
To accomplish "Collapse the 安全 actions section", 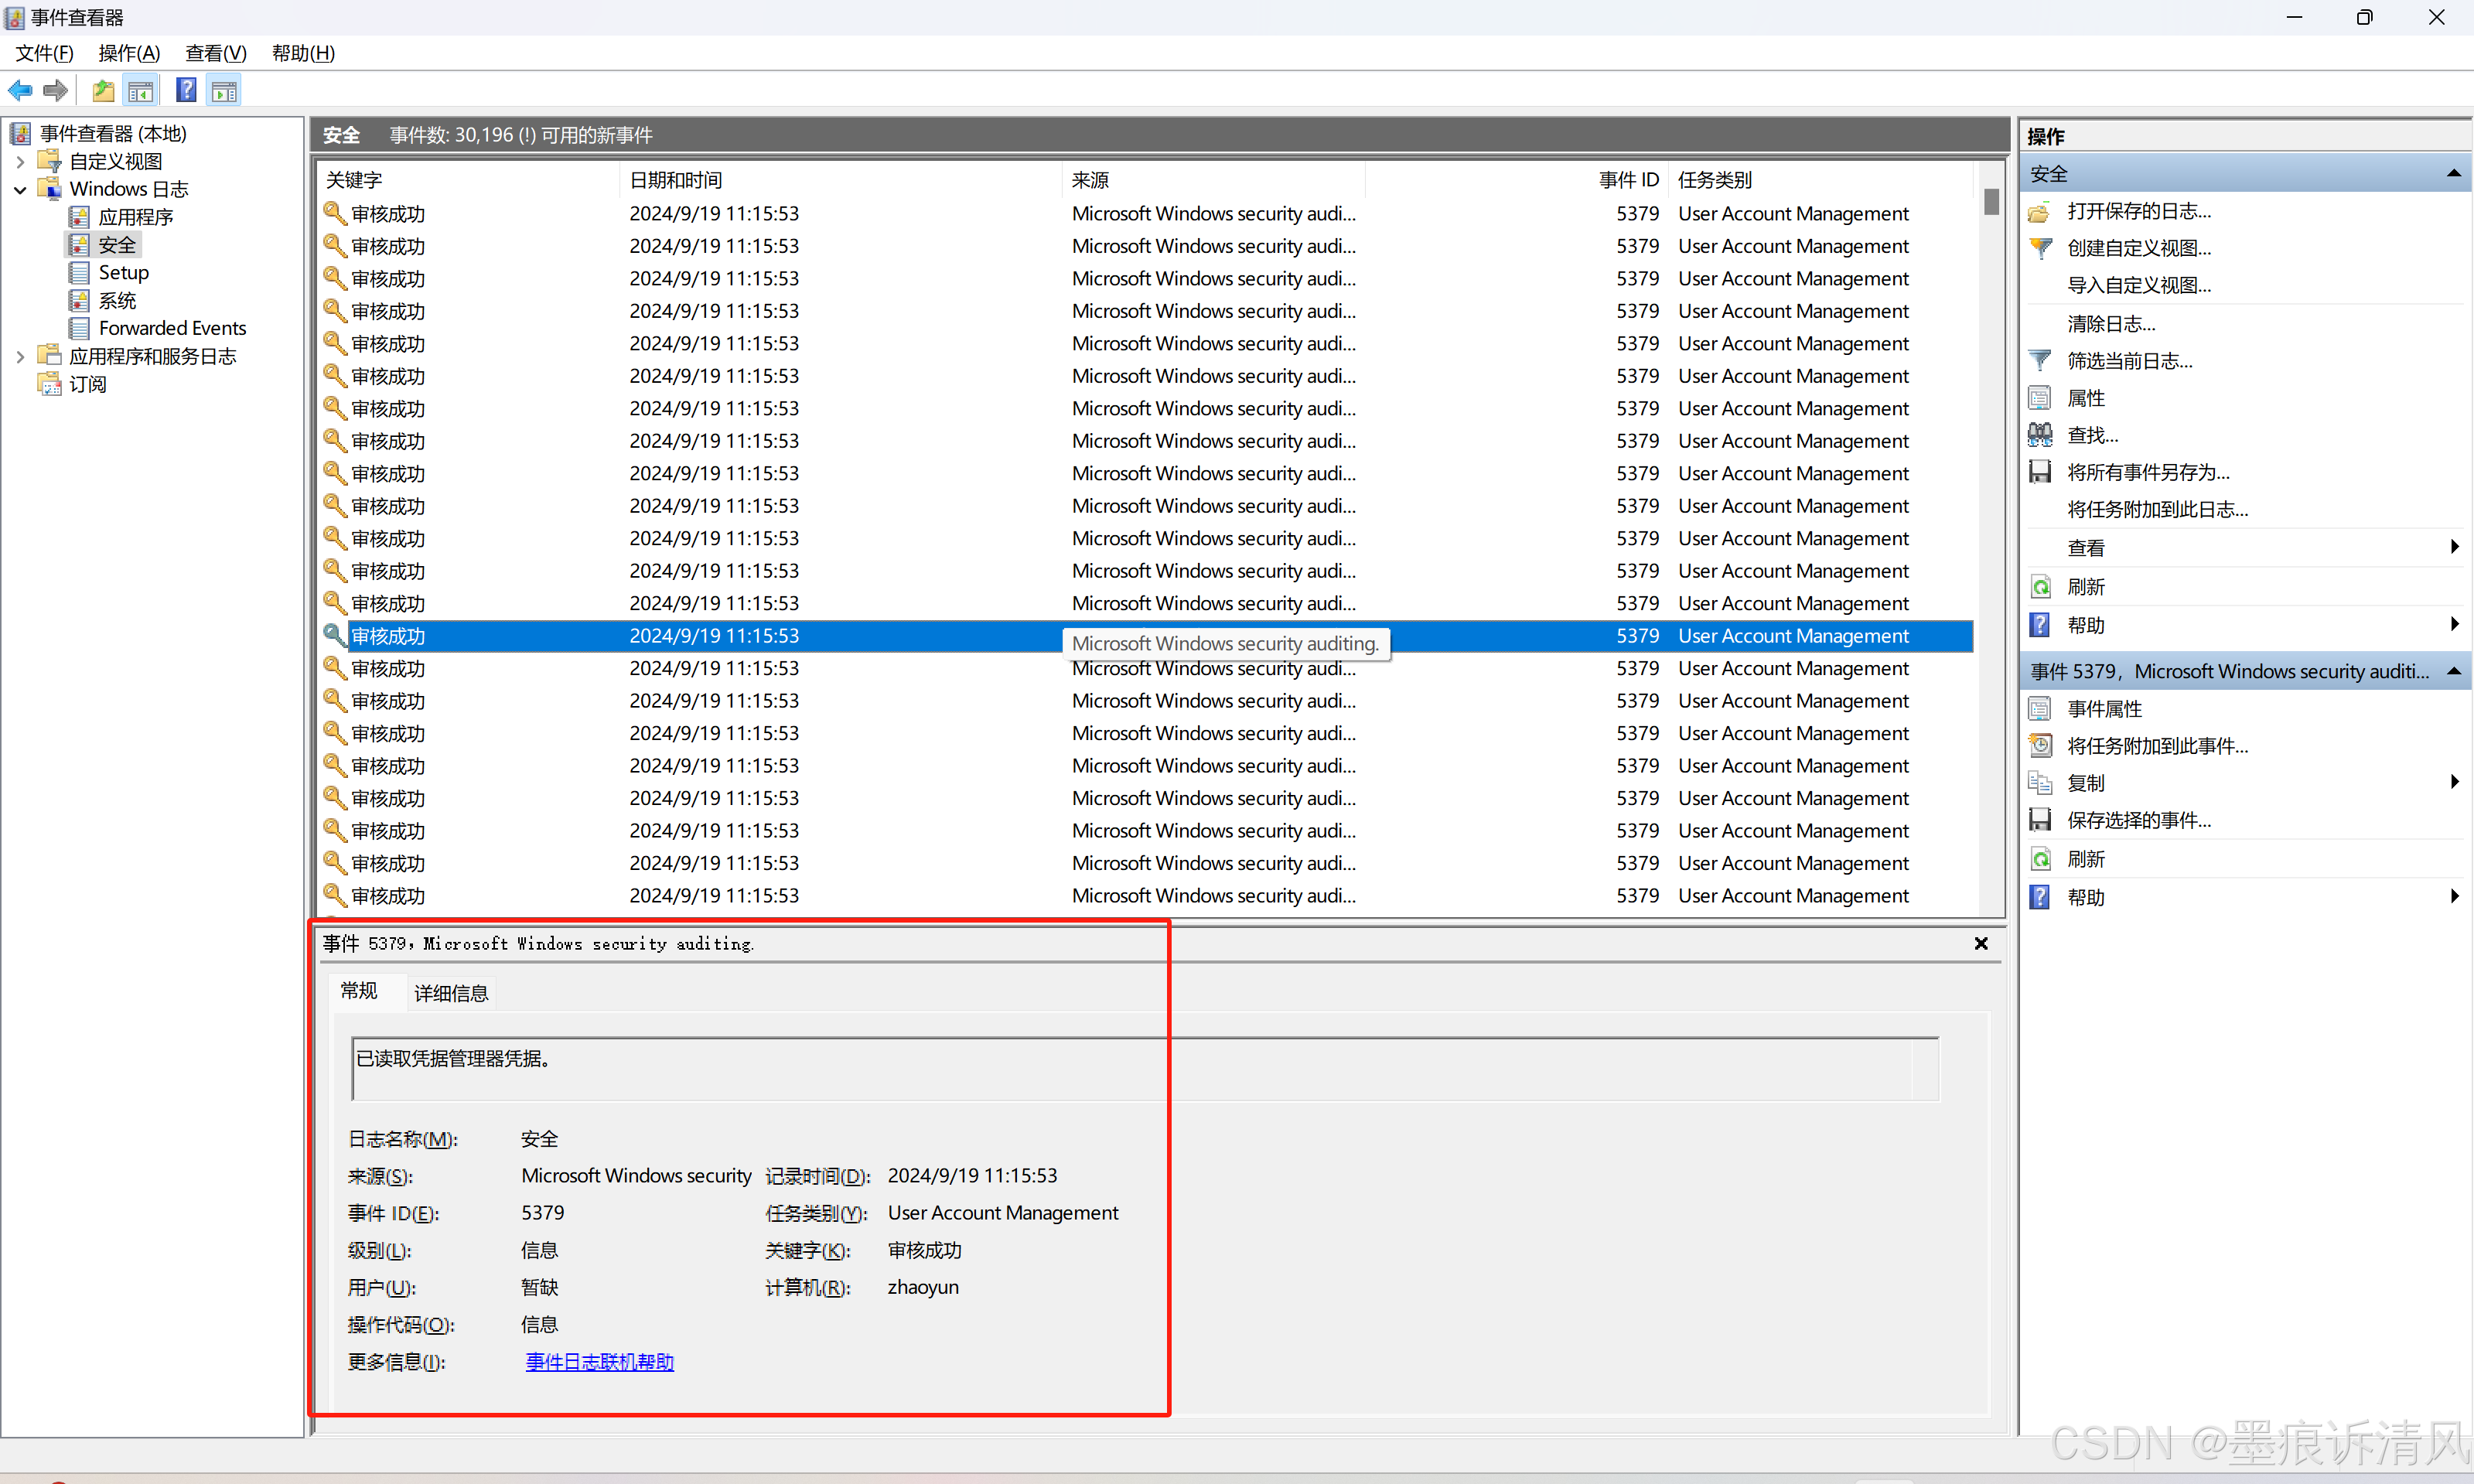I will click(x=2453, y=174).
